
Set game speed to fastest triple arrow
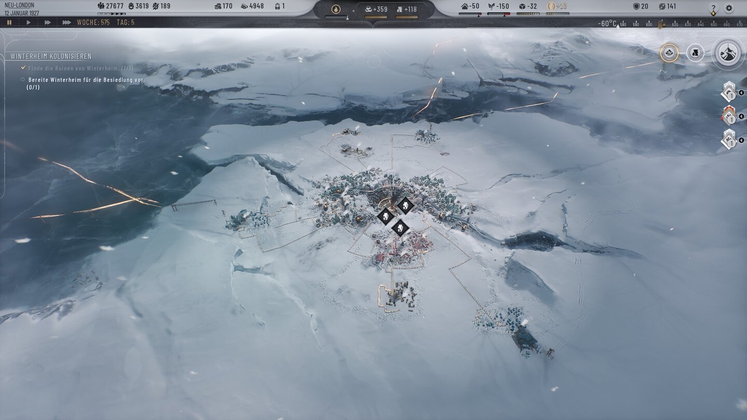click(x=66, y=22)
